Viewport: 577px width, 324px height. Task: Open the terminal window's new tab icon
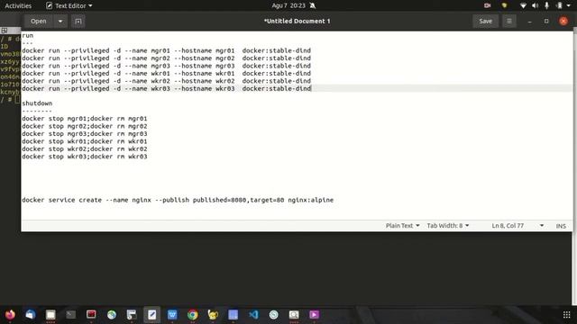click(x=5, y=31)
